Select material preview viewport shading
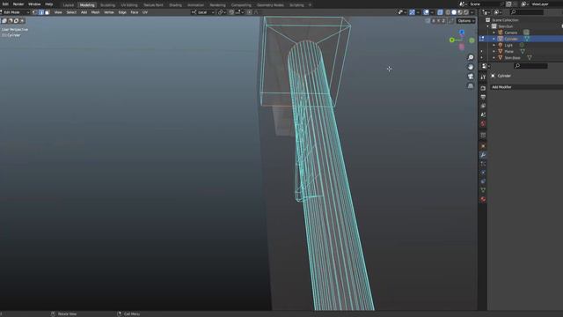Viewport: 563px width, 317px height. [460, 12]
